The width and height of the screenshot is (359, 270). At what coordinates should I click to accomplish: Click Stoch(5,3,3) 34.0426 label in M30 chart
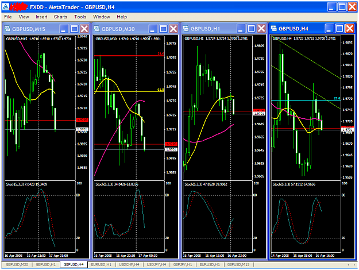[x=117, y=184]
